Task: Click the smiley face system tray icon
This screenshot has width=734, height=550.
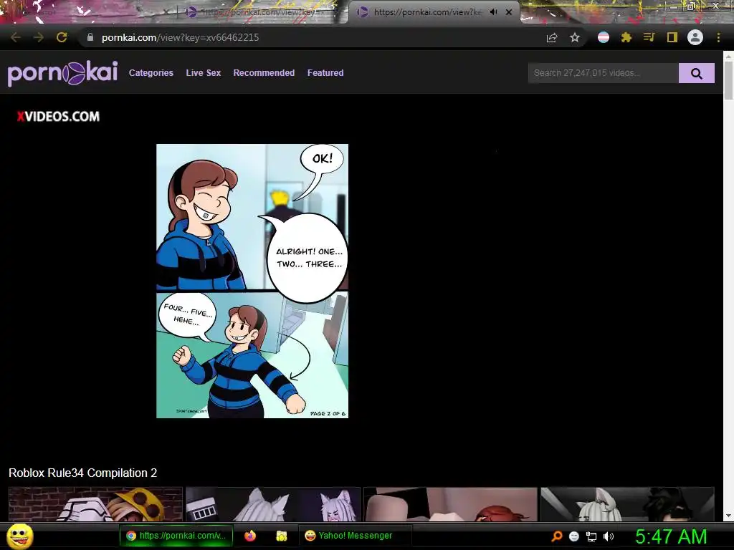Action: [x=574, y=536]
